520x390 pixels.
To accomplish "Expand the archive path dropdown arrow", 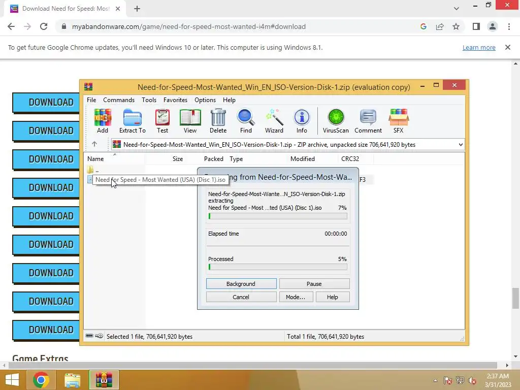I will pos(461,145).
